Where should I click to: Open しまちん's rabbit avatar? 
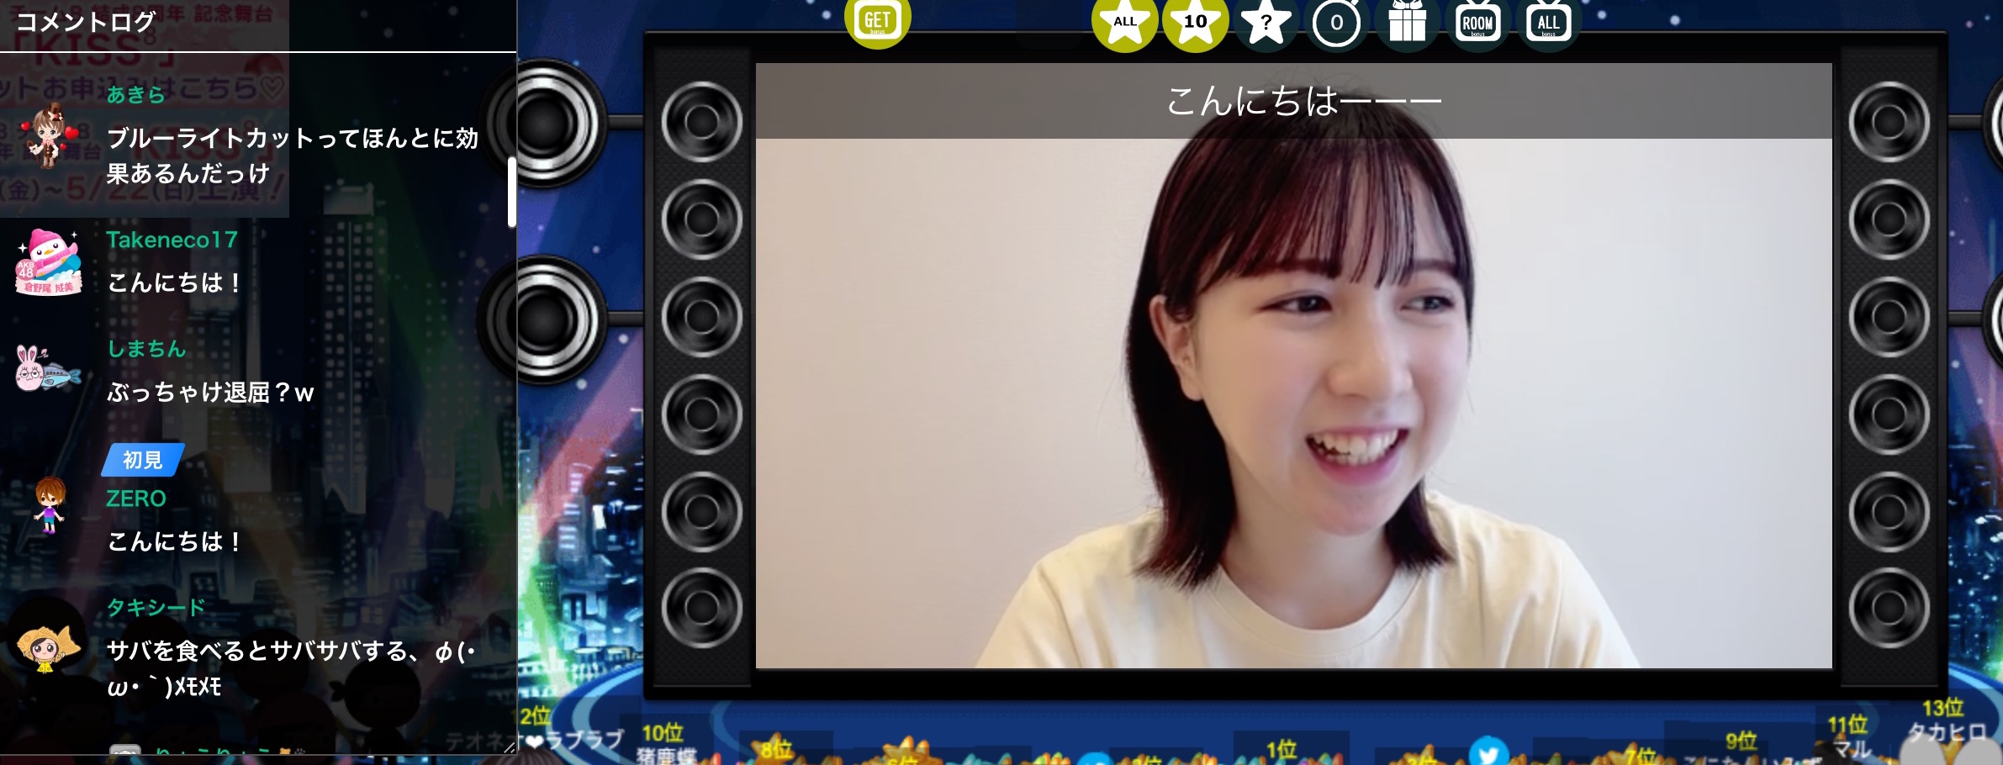pos(48,368)
